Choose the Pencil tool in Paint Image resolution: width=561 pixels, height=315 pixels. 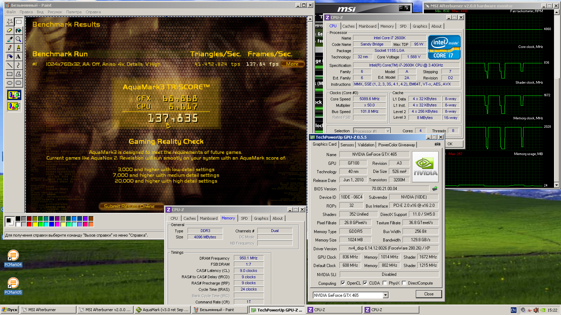pos(10,48)
